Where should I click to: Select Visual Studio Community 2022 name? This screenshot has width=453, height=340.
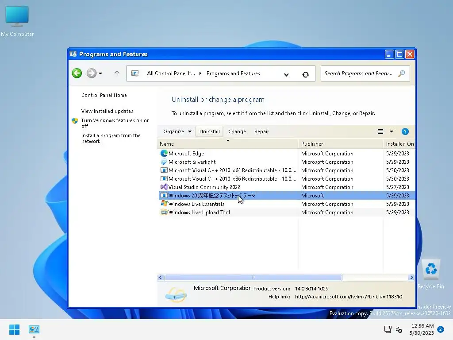(x=204, y=187)
